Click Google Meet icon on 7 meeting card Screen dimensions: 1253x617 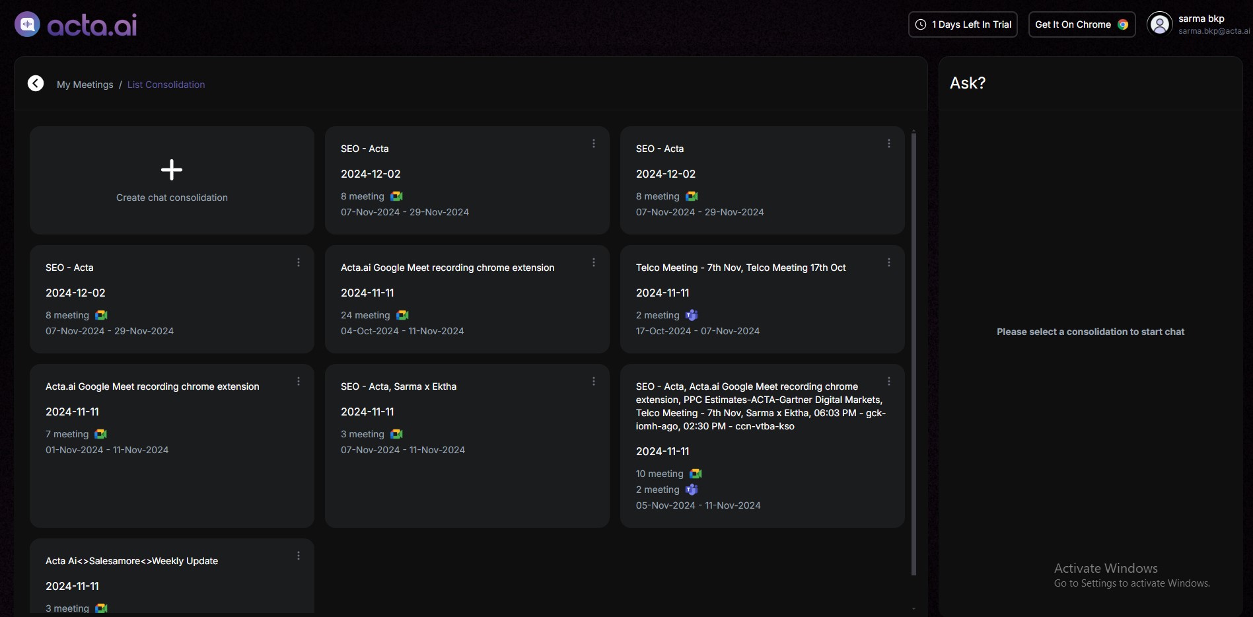coord(100,434)
